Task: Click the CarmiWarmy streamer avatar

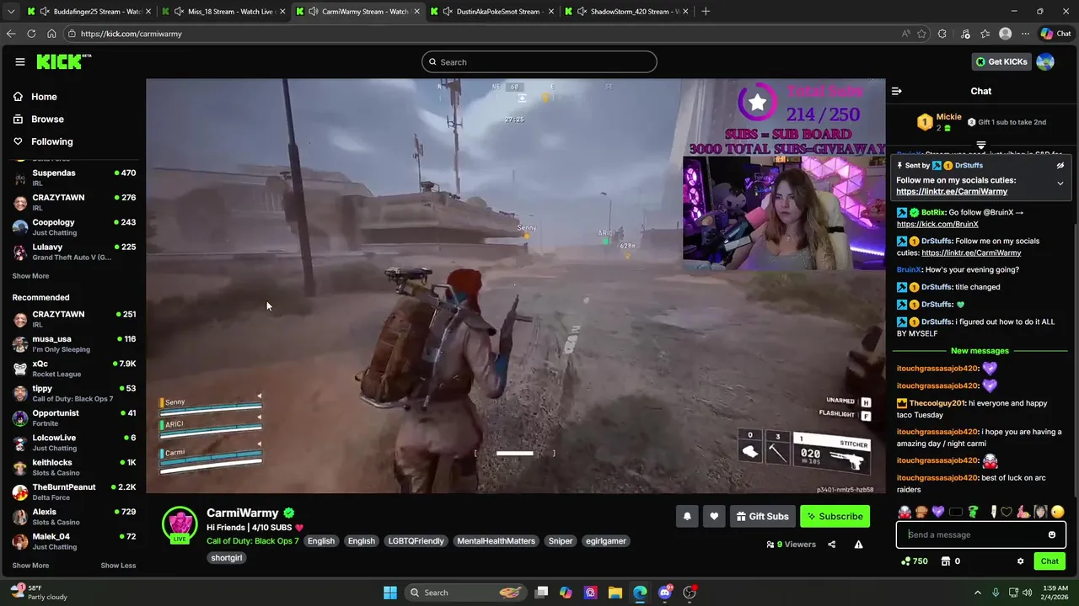Action: coord(180,524)
